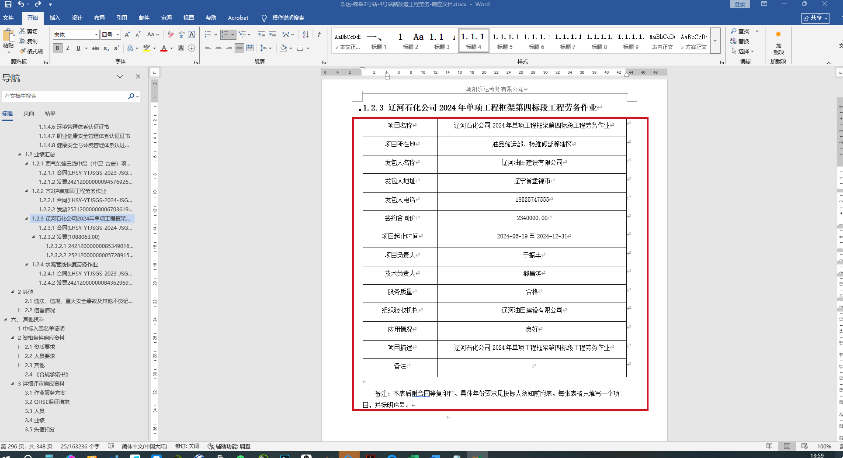Viewport: 843px width, 458px height.
Task: Save the document with the floppy icon
Action: click(8, 4)
